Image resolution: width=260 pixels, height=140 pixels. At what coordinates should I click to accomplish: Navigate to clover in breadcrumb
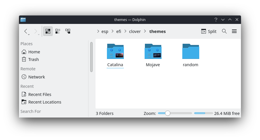click(135, 32)
